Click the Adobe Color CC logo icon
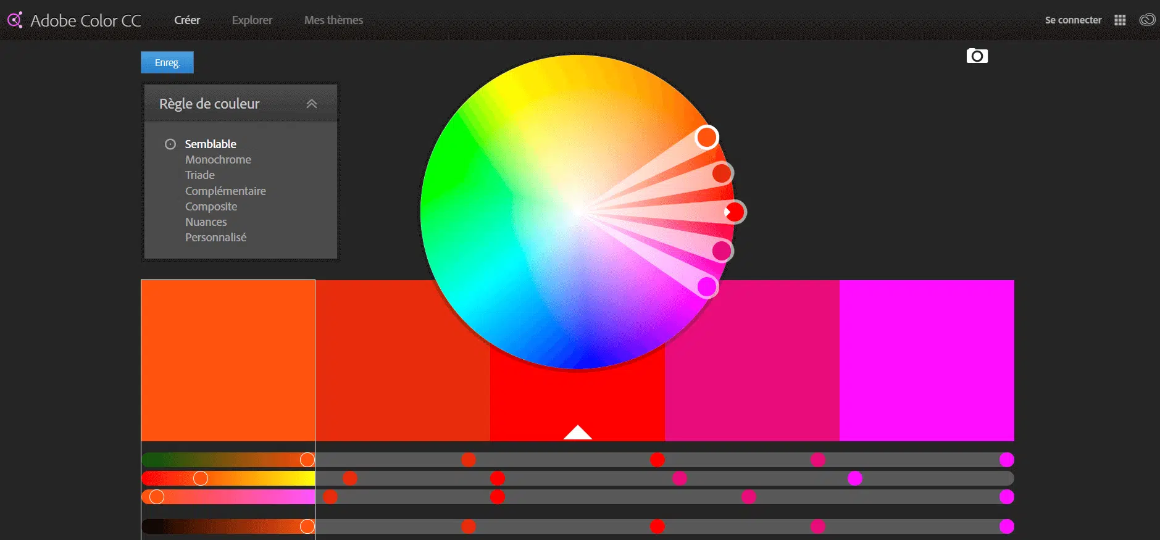The height and width of the screenshot is (540, 1160). click(15, 20)
